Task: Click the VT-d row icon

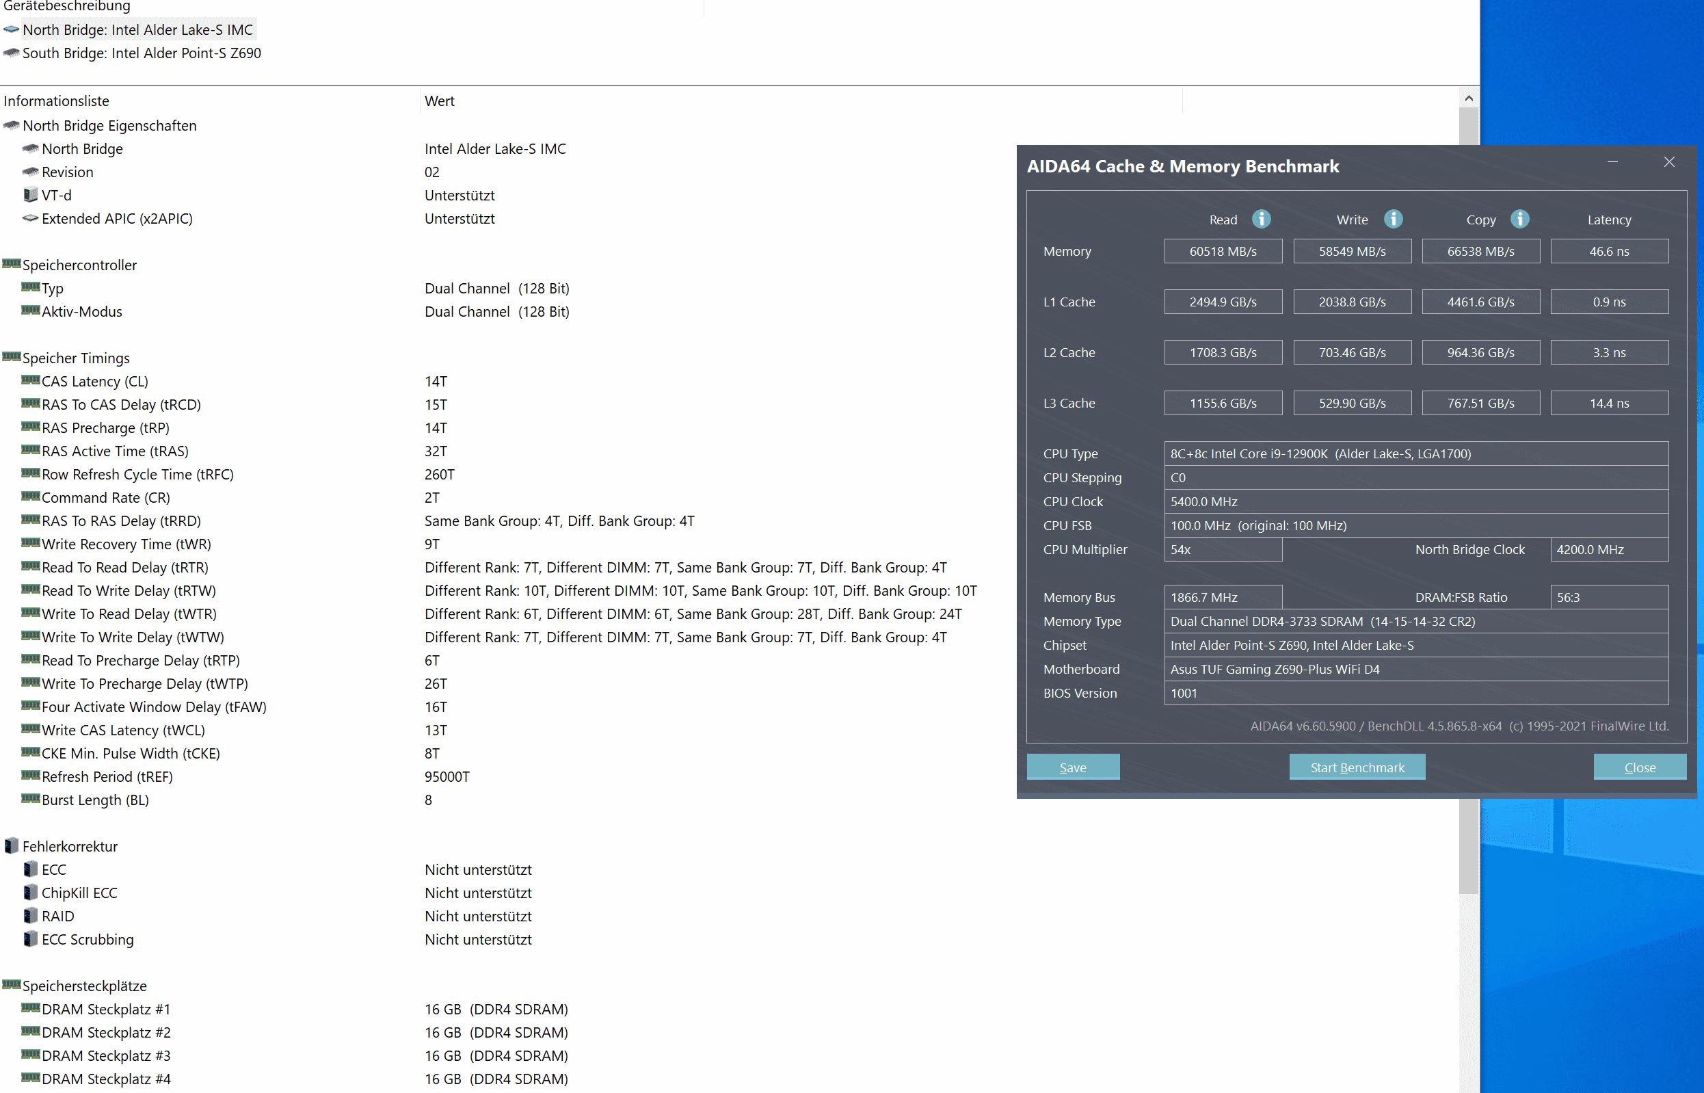Action: [x=31, y=195]
